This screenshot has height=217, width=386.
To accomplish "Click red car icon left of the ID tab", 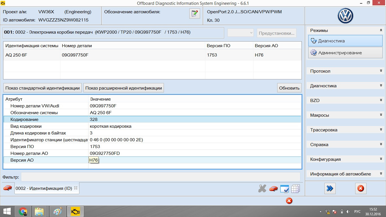I will pos(8,188).
